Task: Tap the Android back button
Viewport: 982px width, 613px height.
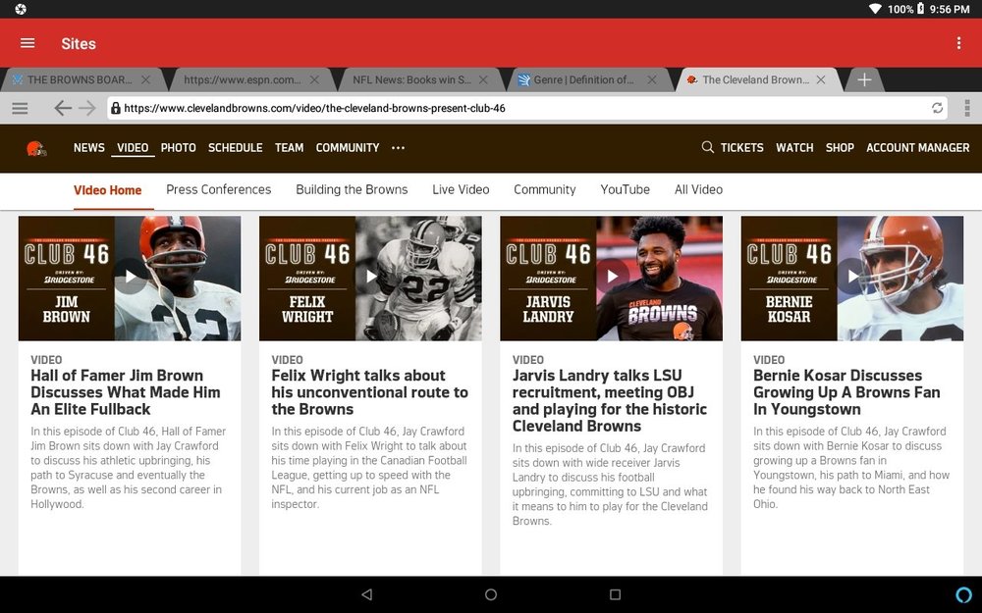Action: point(367,594)
